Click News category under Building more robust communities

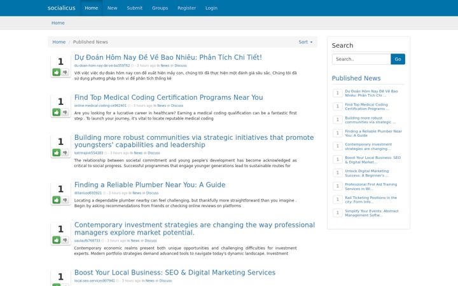click(x=138, y=153)
